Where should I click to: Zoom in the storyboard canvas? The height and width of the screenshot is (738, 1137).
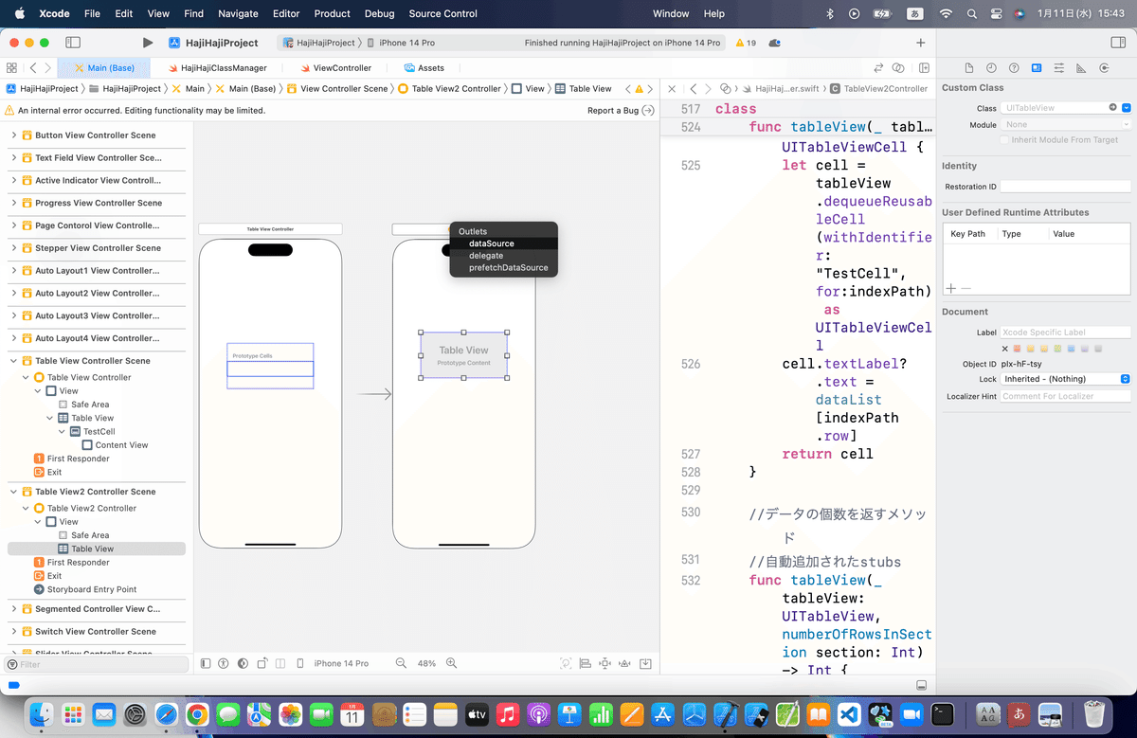coord(452,664)
